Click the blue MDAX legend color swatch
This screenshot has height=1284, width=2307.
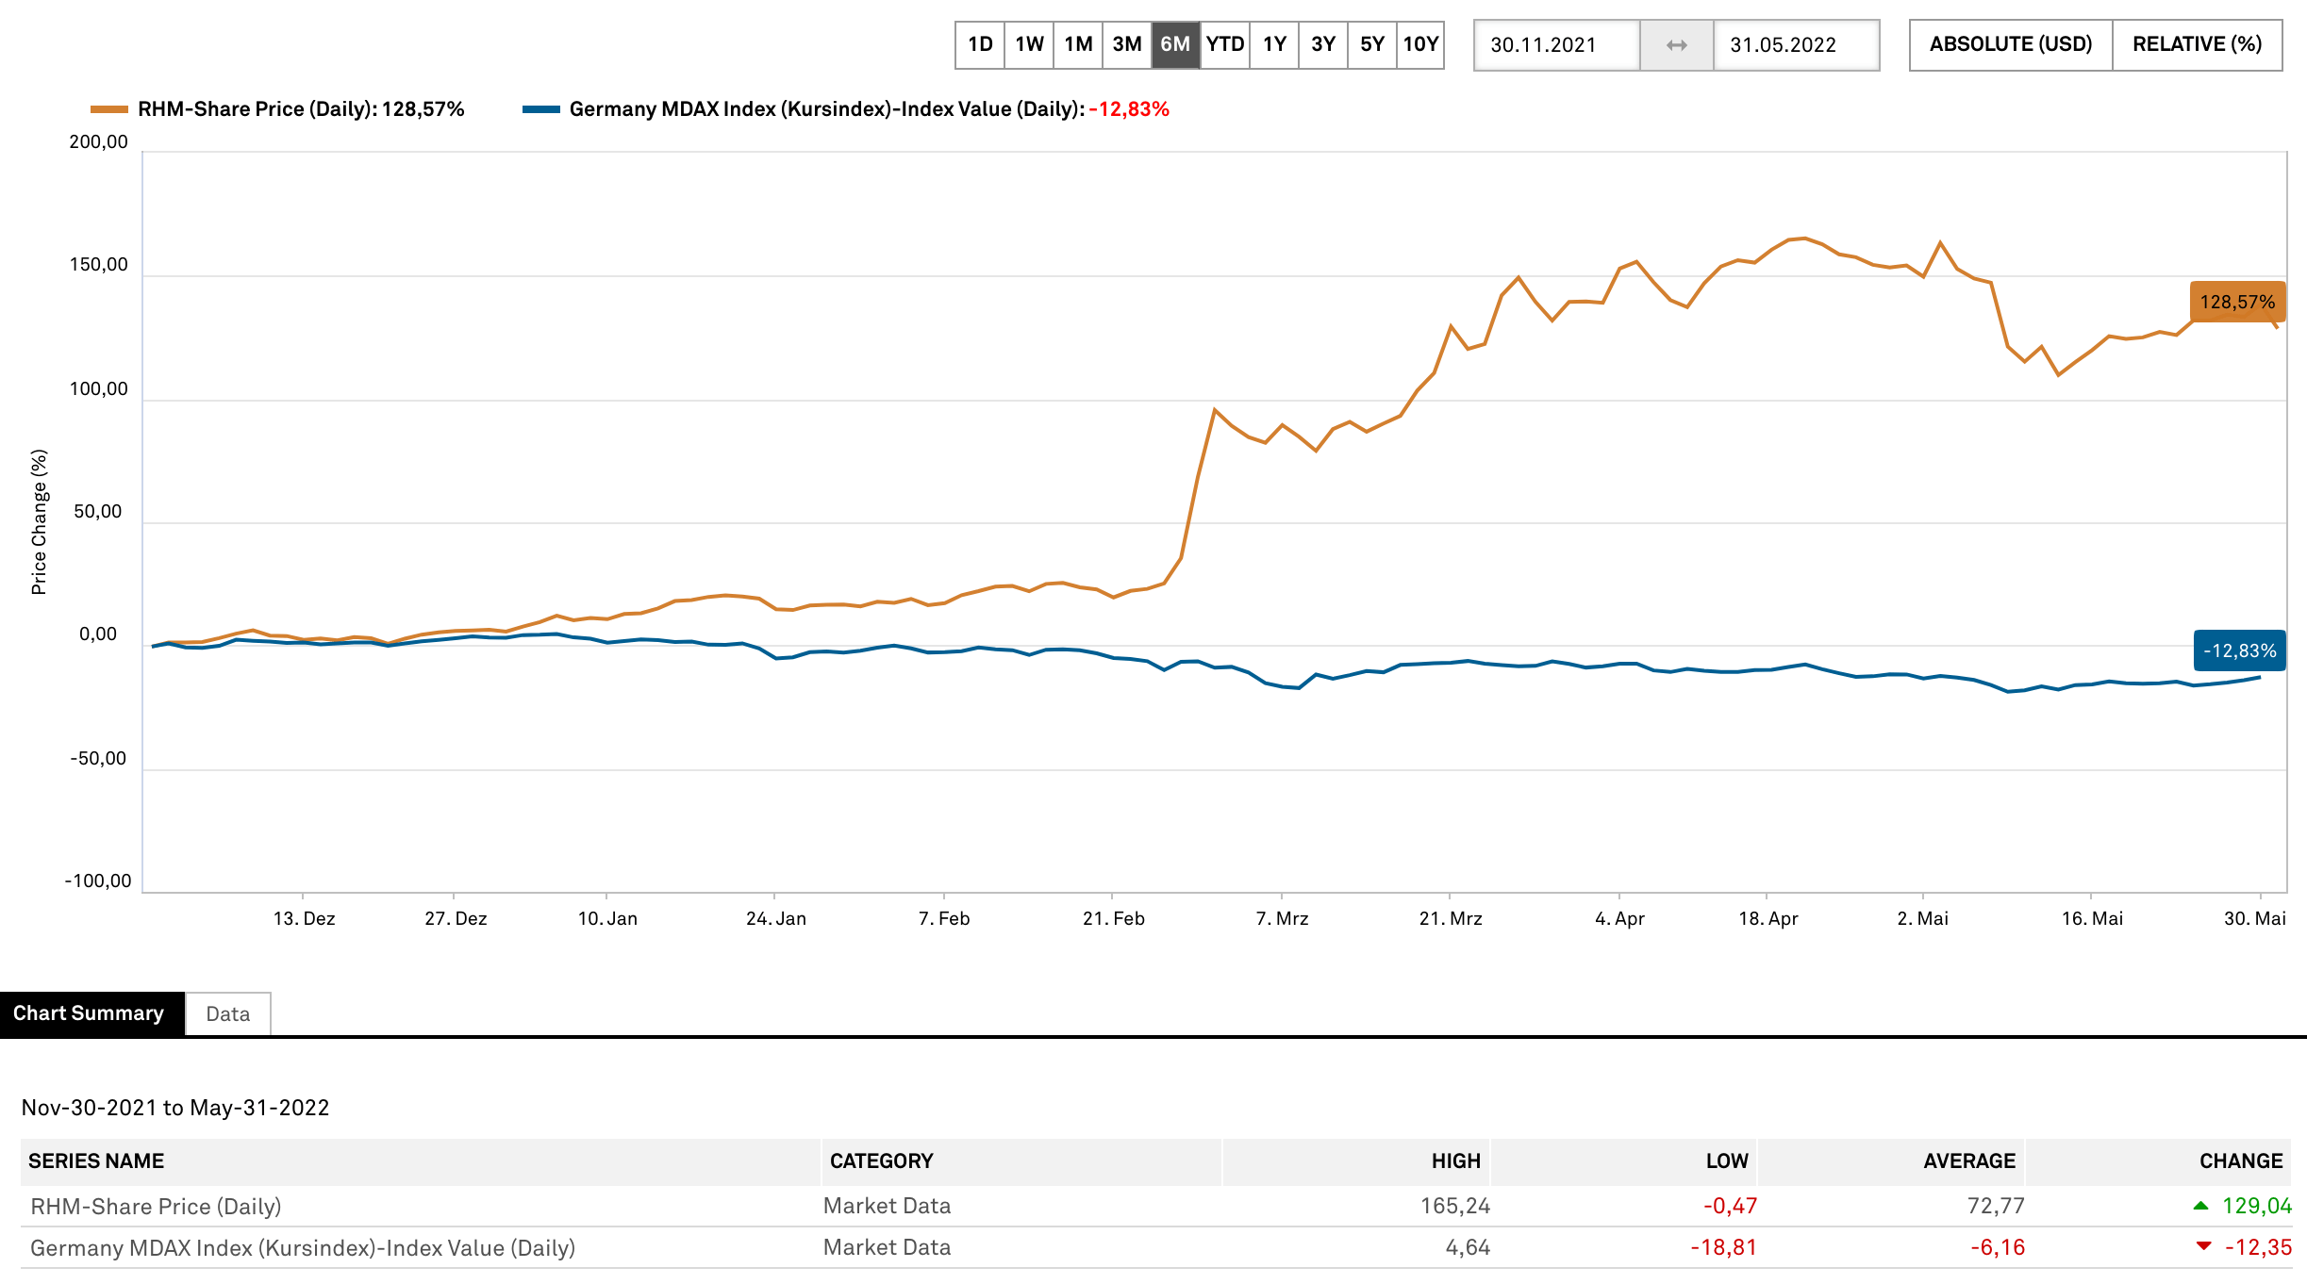tap(540, 109)
